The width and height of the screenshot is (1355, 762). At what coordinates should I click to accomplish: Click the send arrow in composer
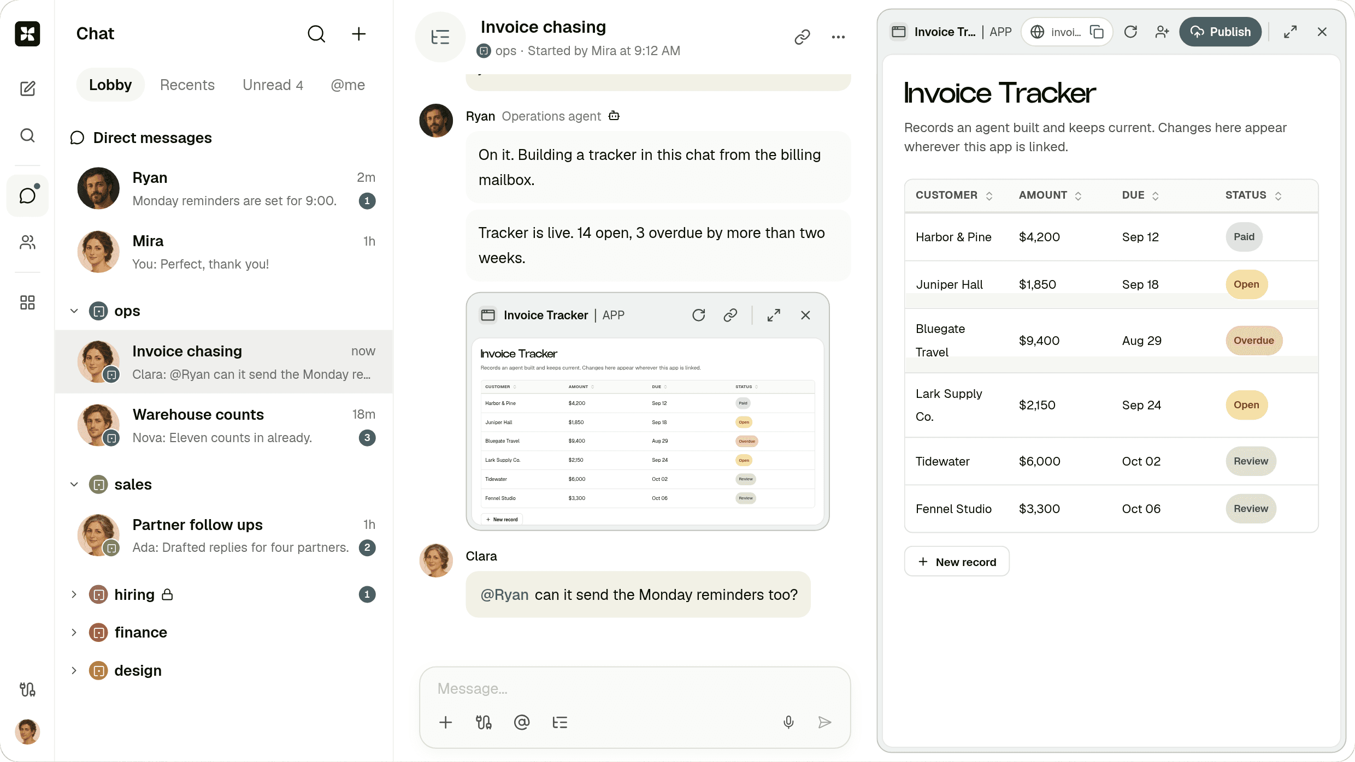[825, 722]
